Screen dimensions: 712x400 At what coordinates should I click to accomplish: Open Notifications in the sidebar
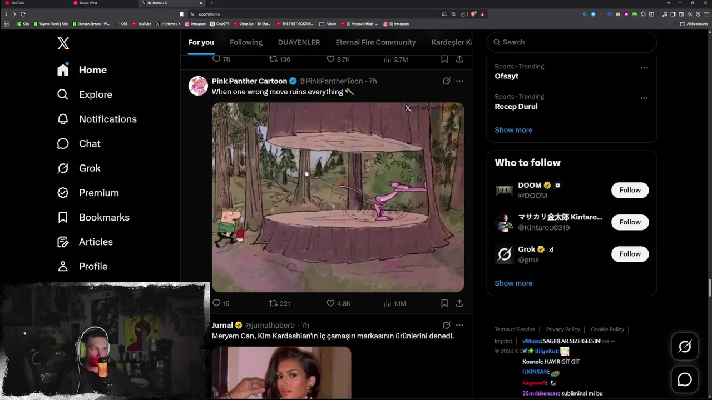pyautogui.click(x=97, y=119)
